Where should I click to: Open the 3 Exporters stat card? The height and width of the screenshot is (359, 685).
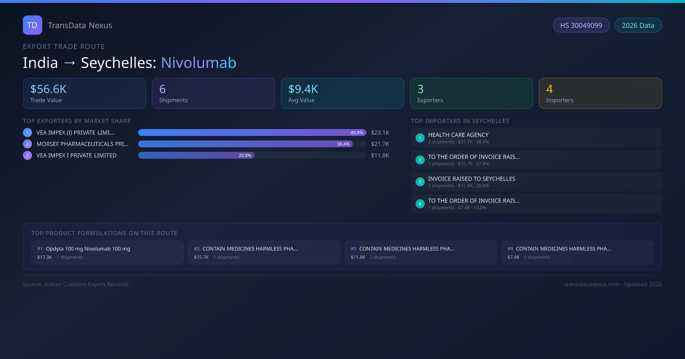tap(471, 93)
